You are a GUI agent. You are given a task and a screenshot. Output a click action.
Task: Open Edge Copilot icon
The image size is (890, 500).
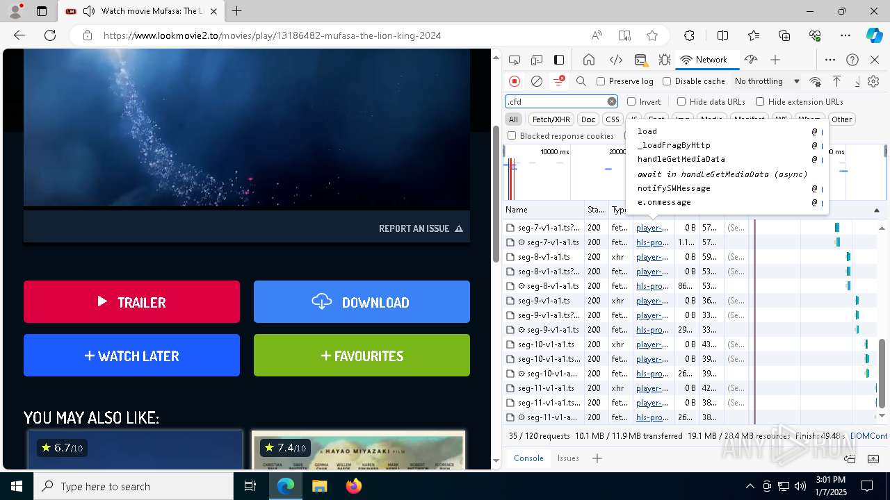pyautogui.click(x=874, y=35)
